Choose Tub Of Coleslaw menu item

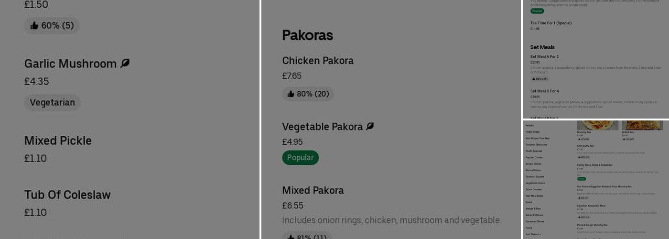67,195
